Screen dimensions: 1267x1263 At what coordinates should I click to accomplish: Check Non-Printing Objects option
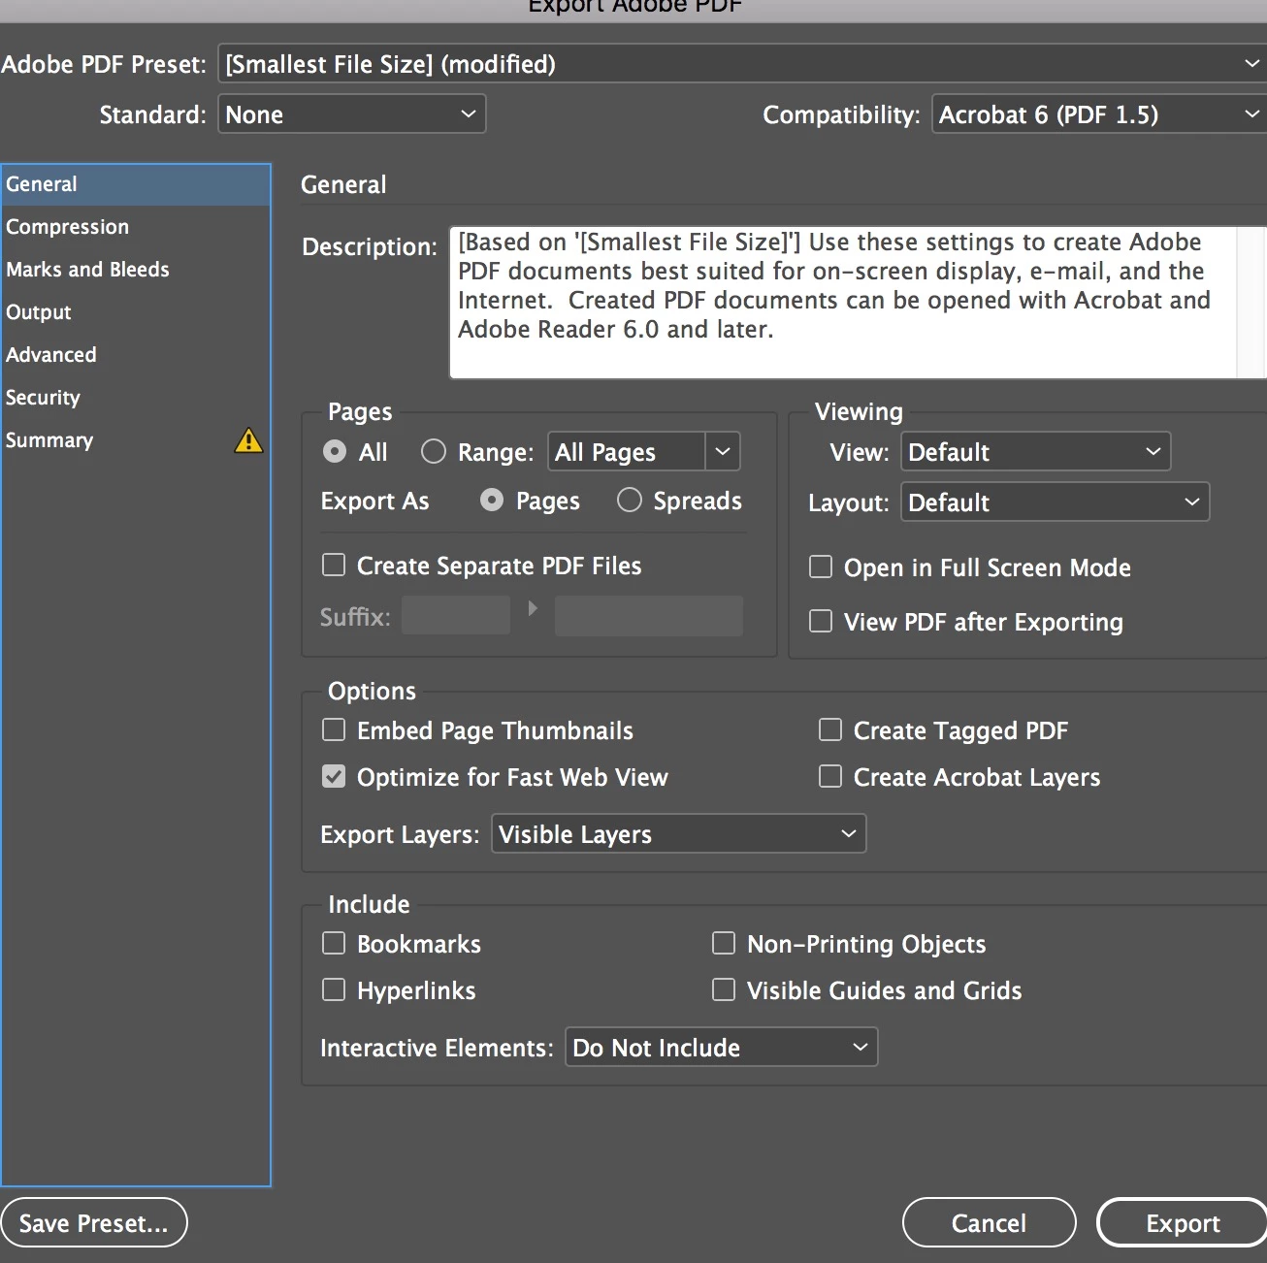click(724, 944)
